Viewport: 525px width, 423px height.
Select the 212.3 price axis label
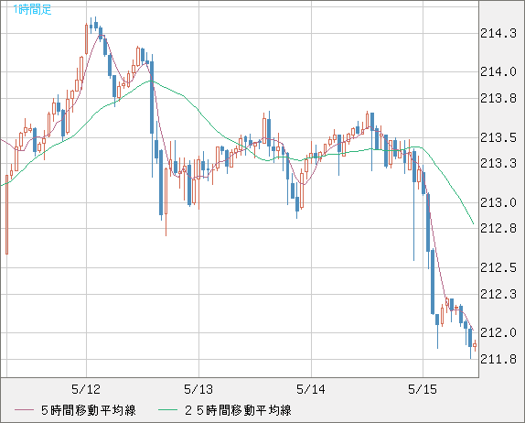(x=498, y=294)
